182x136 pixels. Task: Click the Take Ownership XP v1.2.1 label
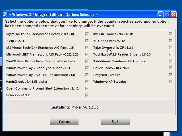113,48
